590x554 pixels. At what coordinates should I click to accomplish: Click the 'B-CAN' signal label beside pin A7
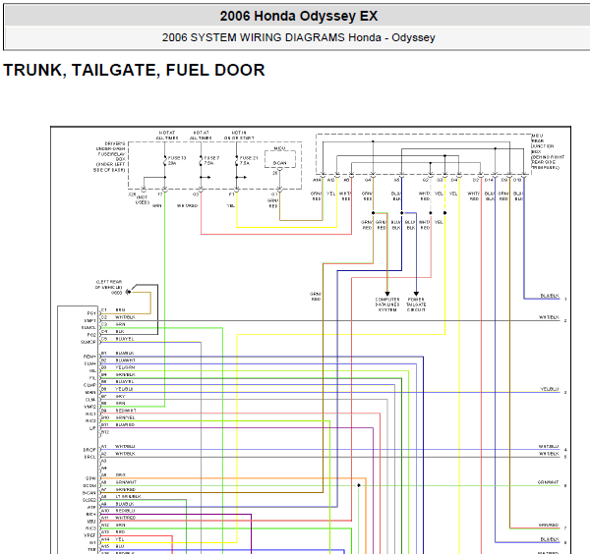[89, 493]
